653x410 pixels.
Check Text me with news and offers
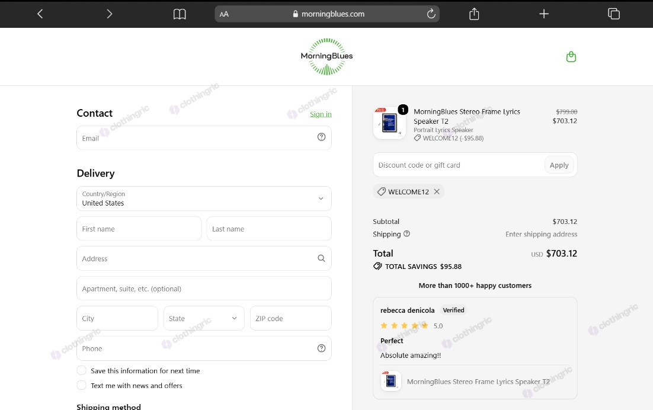82,386
